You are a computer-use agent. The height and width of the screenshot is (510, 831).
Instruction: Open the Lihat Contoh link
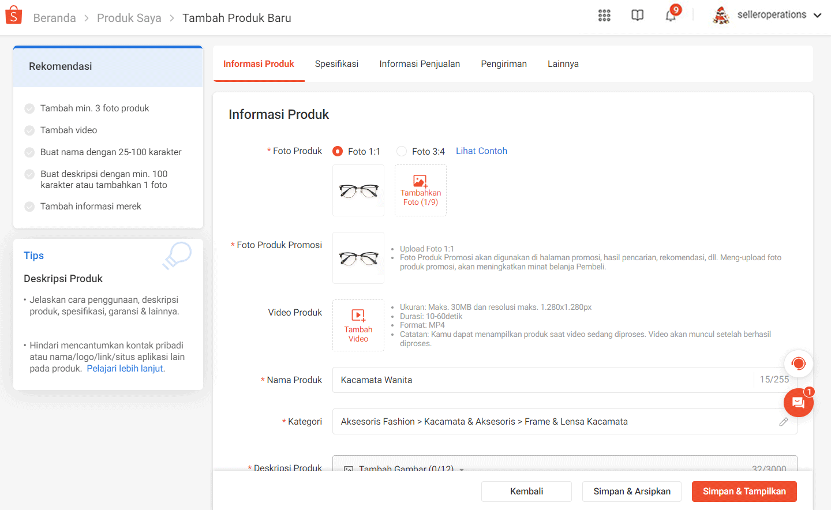pos(481,151)
